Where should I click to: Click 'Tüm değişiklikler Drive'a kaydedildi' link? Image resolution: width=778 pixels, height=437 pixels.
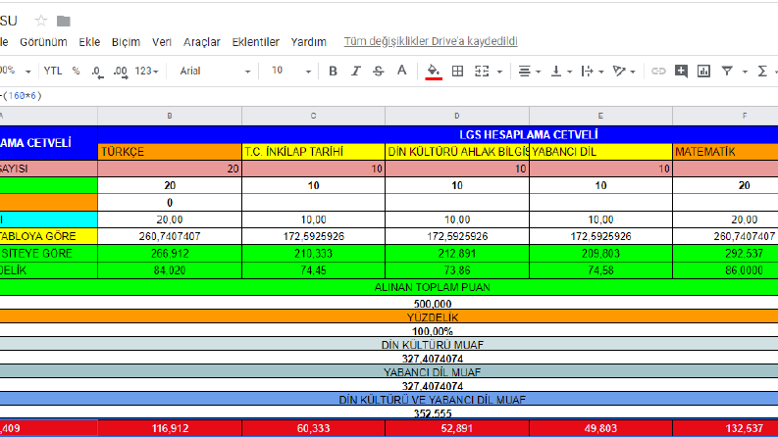[x=431, y=41]
